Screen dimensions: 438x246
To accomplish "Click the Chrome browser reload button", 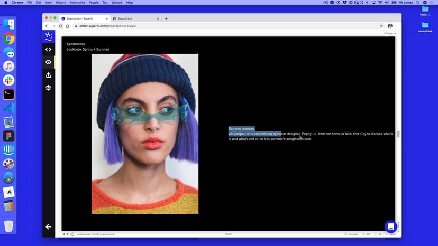I will pos(61,26).
